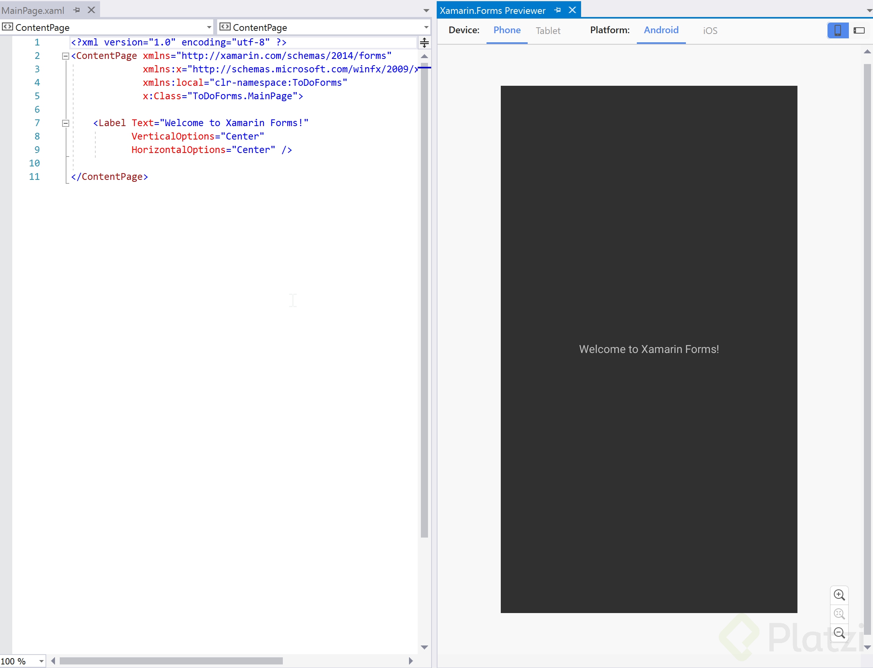Open the right ContentPage member dropdown

tap(324, 27)
